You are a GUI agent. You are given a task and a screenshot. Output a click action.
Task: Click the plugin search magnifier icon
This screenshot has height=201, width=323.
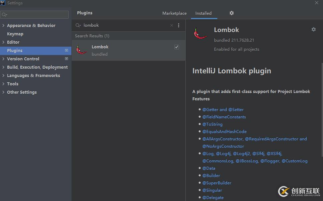78,25
